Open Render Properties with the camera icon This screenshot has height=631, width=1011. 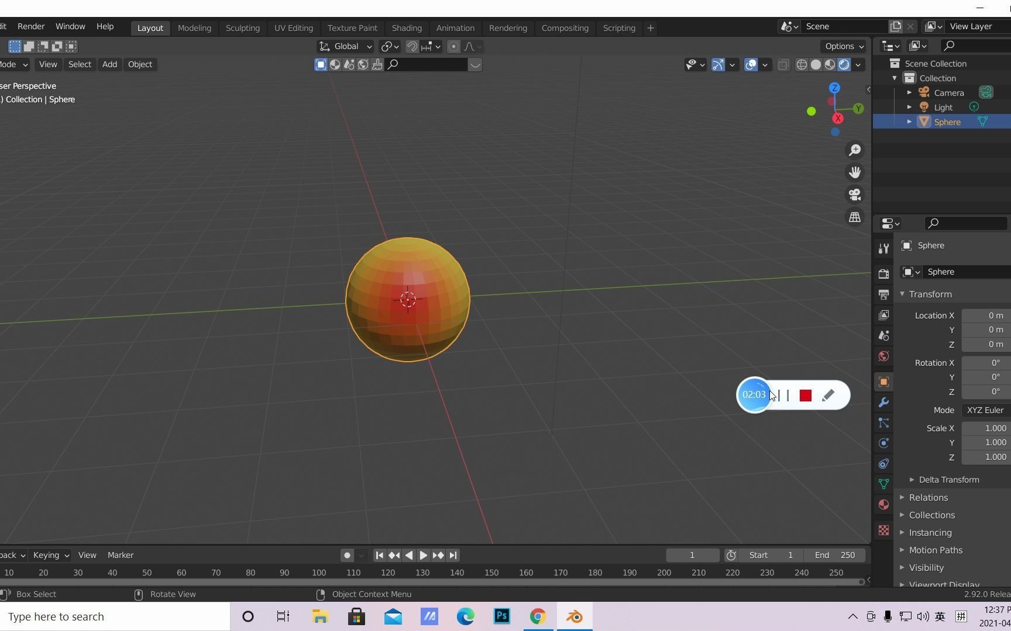883,273
